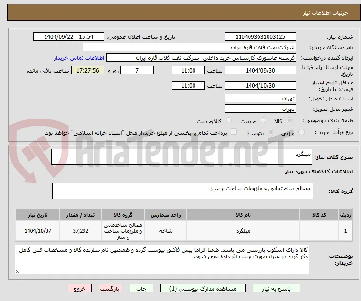The width and height of the screenshot is (361, 301).
Task: Click the buyer name field شرکت نفت فلات قاره
Action: [x=189, y=47]
